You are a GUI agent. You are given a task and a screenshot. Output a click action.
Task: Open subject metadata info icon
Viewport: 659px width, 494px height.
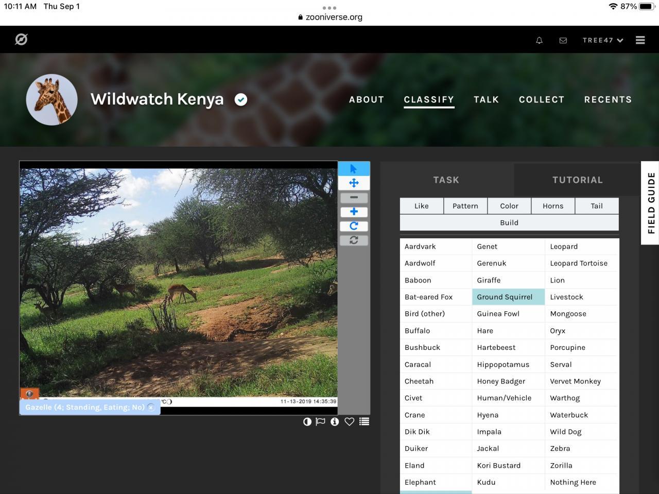click(x=335, y=421)
